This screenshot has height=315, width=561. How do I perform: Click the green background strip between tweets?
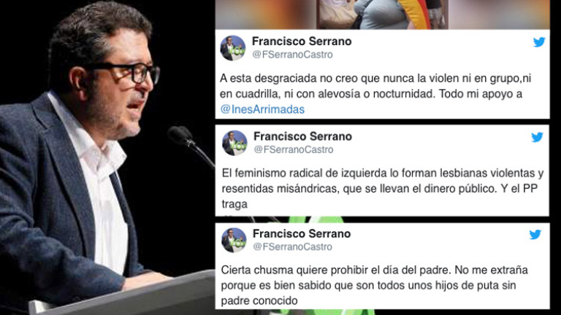click(x=315, y=219)
